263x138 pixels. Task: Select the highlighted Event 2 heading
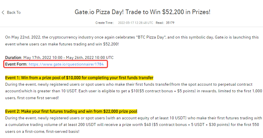coord(71,111)
